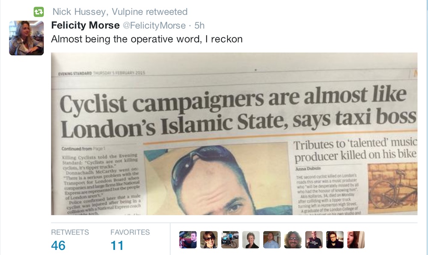The image size is (428, 255).
Task: Open second avatar, woman with sunglasses
Action: (209, 240)
